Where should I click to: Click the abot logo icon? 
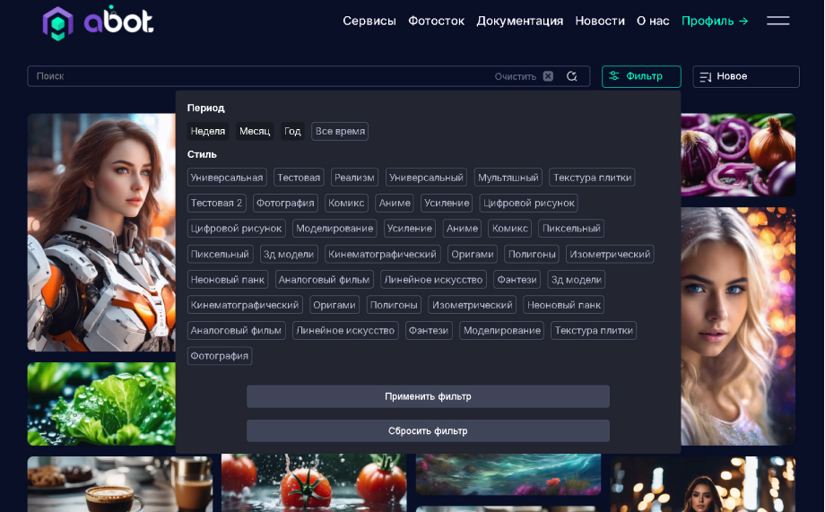tap(57, 22)
